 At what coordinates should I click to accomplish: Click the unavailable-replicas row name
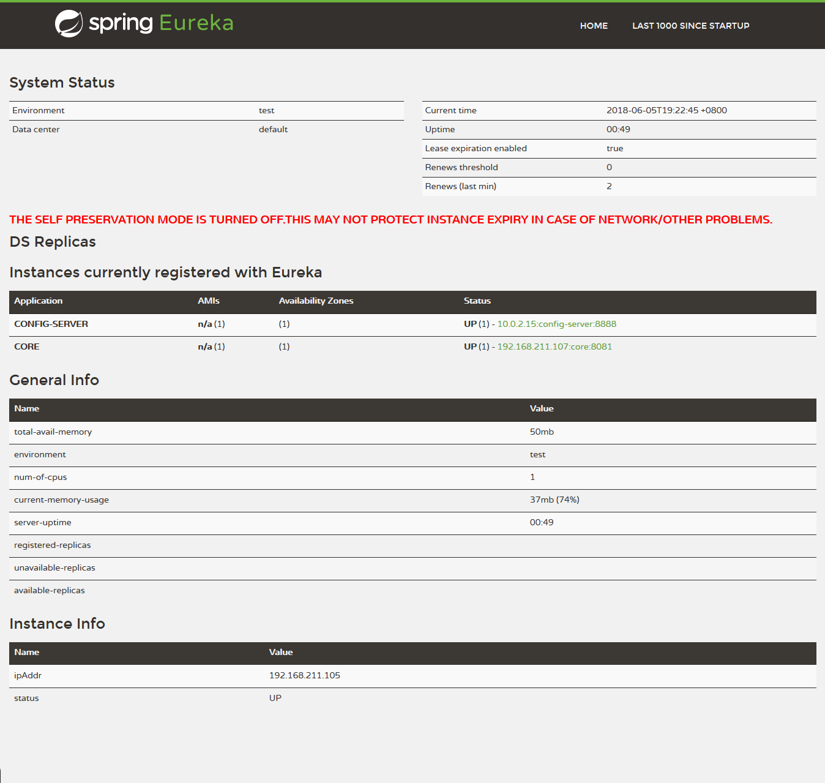pos(54,568)
